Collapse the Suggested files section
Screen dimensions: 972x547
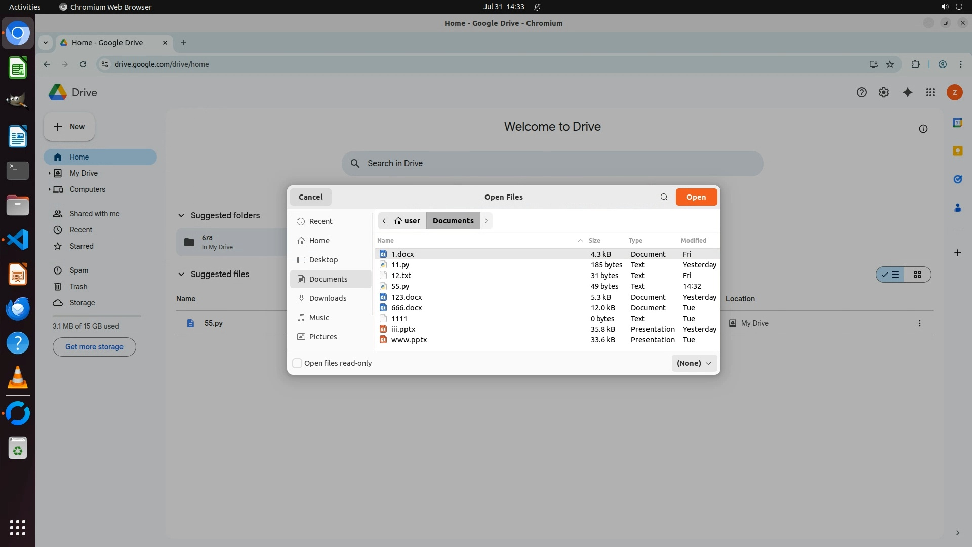[181, 274]
